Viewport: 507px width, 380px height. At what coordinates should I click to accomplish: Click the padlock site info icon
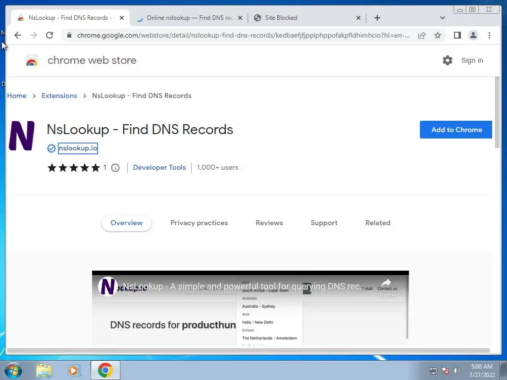point(69,35)
